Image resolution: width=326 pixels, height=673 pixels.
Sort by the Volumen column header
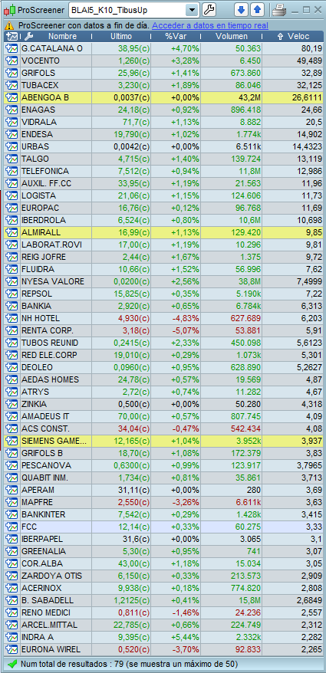pyautogui.click(x=232, y=37)
